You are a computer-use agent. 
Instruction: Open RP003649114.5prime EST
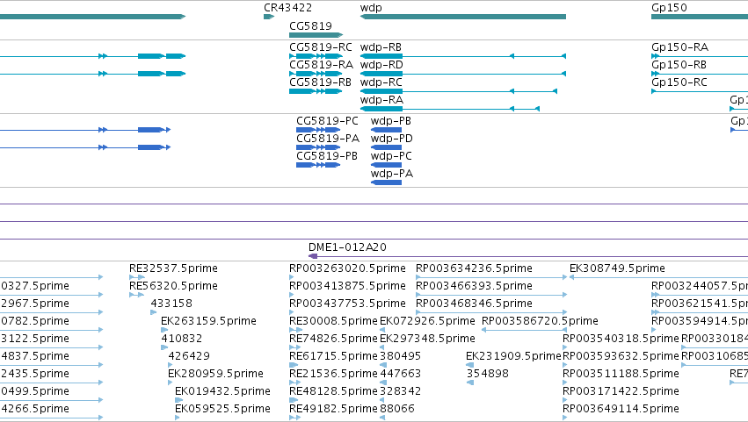click(621, 409)
